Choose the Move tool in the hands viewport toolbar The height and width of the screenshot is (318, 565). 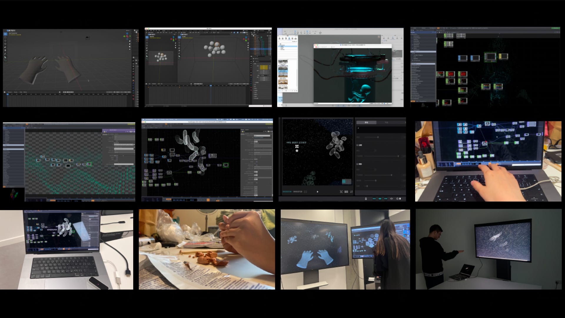(x=5, y=41)
